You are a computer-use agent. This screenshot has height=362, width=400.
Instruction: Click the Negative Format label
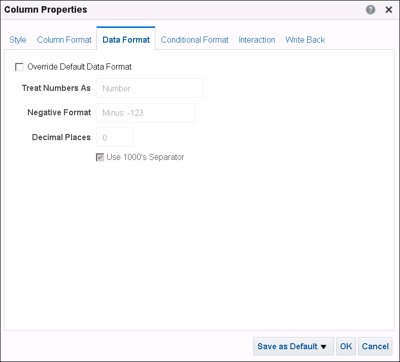(x=59, y=113)
